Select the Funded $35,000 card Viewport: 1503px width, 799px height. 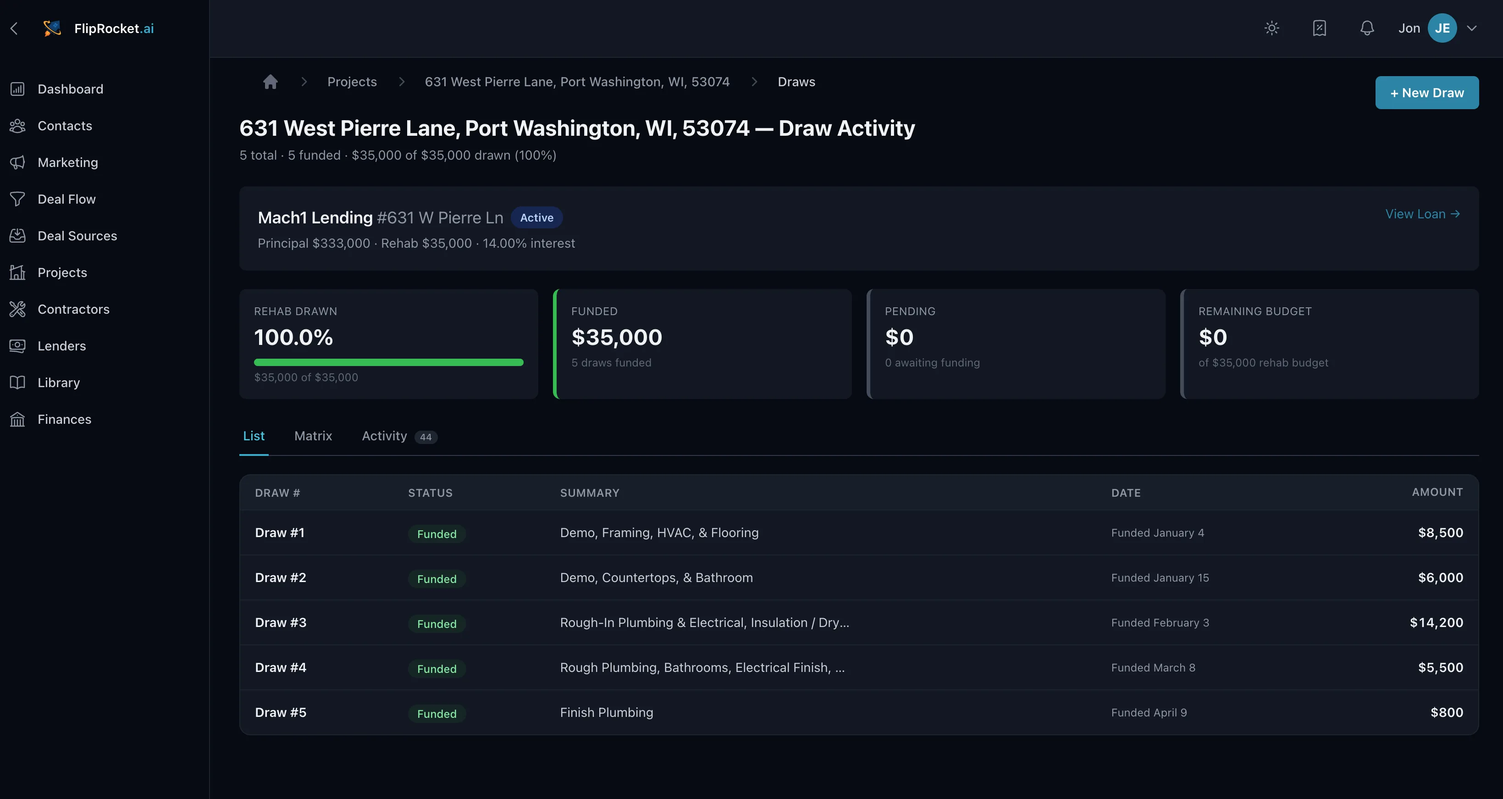pyautogui.click(x=702, y=344)
